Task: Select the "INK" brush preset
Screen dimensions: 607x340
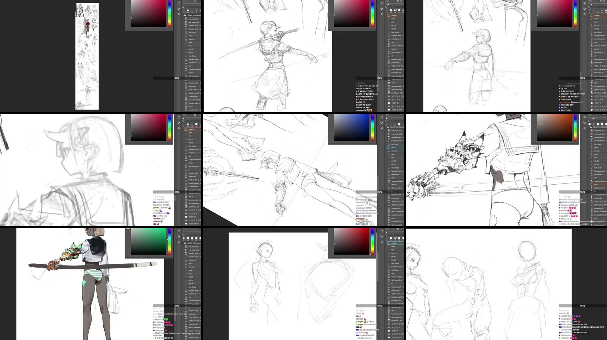Action: click(x=190, y=66)
